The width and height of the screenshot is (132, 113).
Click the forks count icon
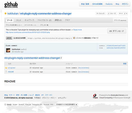pyautogui.click(x=125, y=13)
